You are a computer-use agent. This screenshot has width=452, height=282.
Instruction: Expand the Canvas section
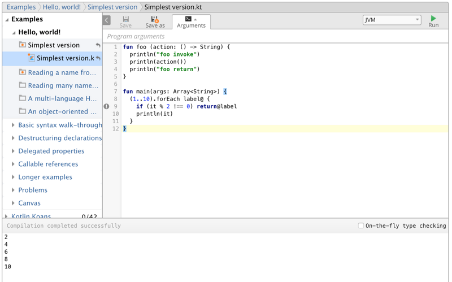(13, 203)
